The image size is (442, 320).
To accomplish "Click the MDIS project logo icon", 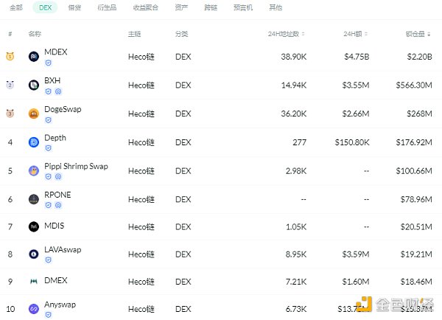I will (33, 226).
